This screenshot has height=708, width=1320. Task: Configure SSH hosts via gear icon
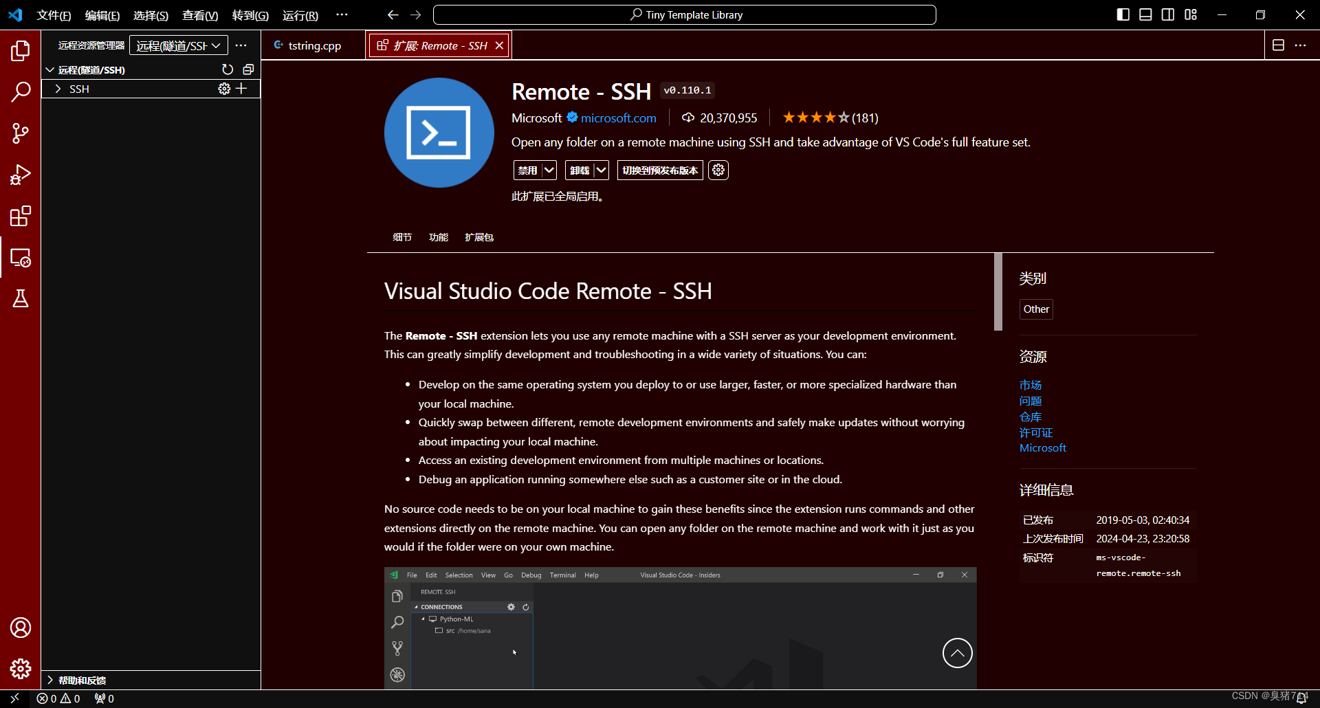[x=223, y=88]
